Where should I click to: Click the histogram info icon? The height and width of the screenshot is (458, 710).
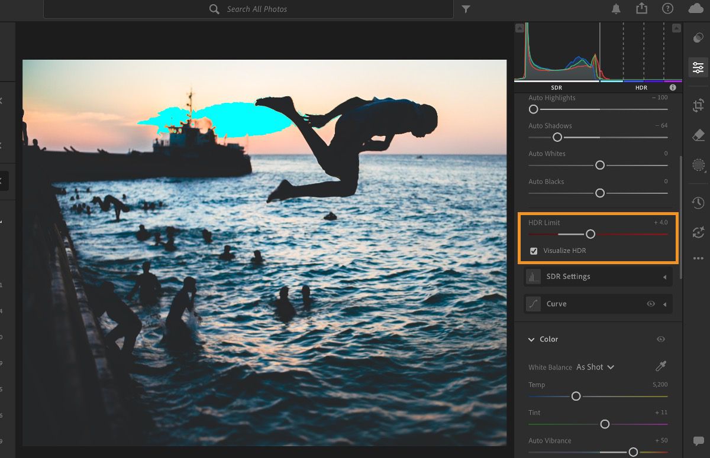coord(673,87)
